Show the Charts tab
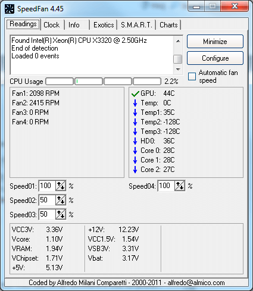Viewport: 253px width, 291px height. (x=168, y=25)
